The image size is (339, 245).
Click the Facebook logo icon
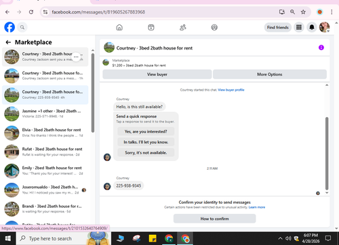coord(9,27)
